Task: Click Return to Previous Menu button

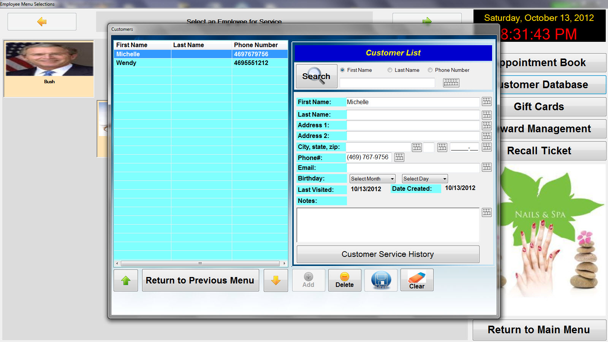Action: click(x=200, y=280)
